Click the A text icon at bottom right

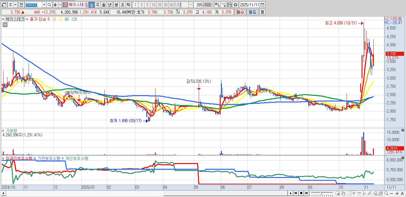pos(402,193)
